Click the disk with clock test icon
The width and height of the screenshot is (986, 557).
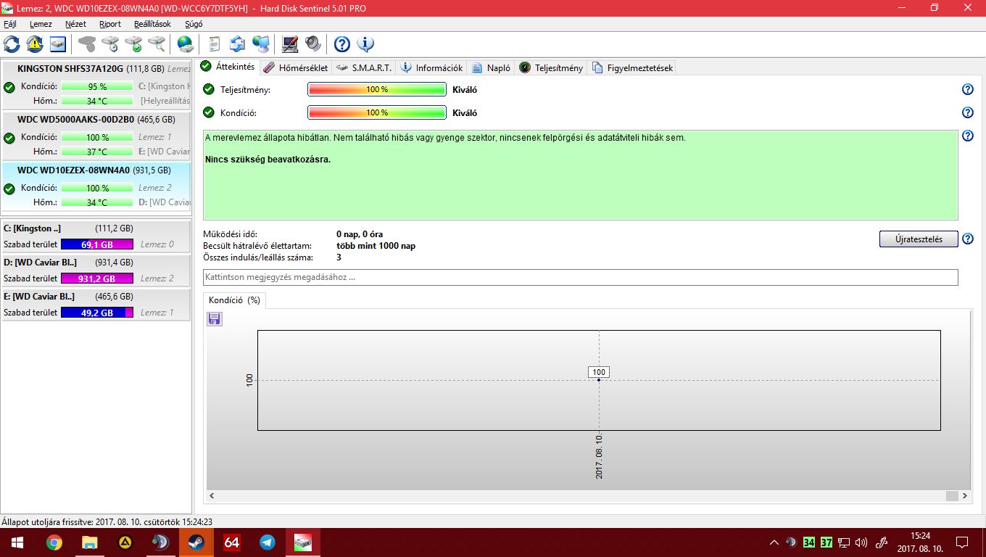[x=110, y=44]
